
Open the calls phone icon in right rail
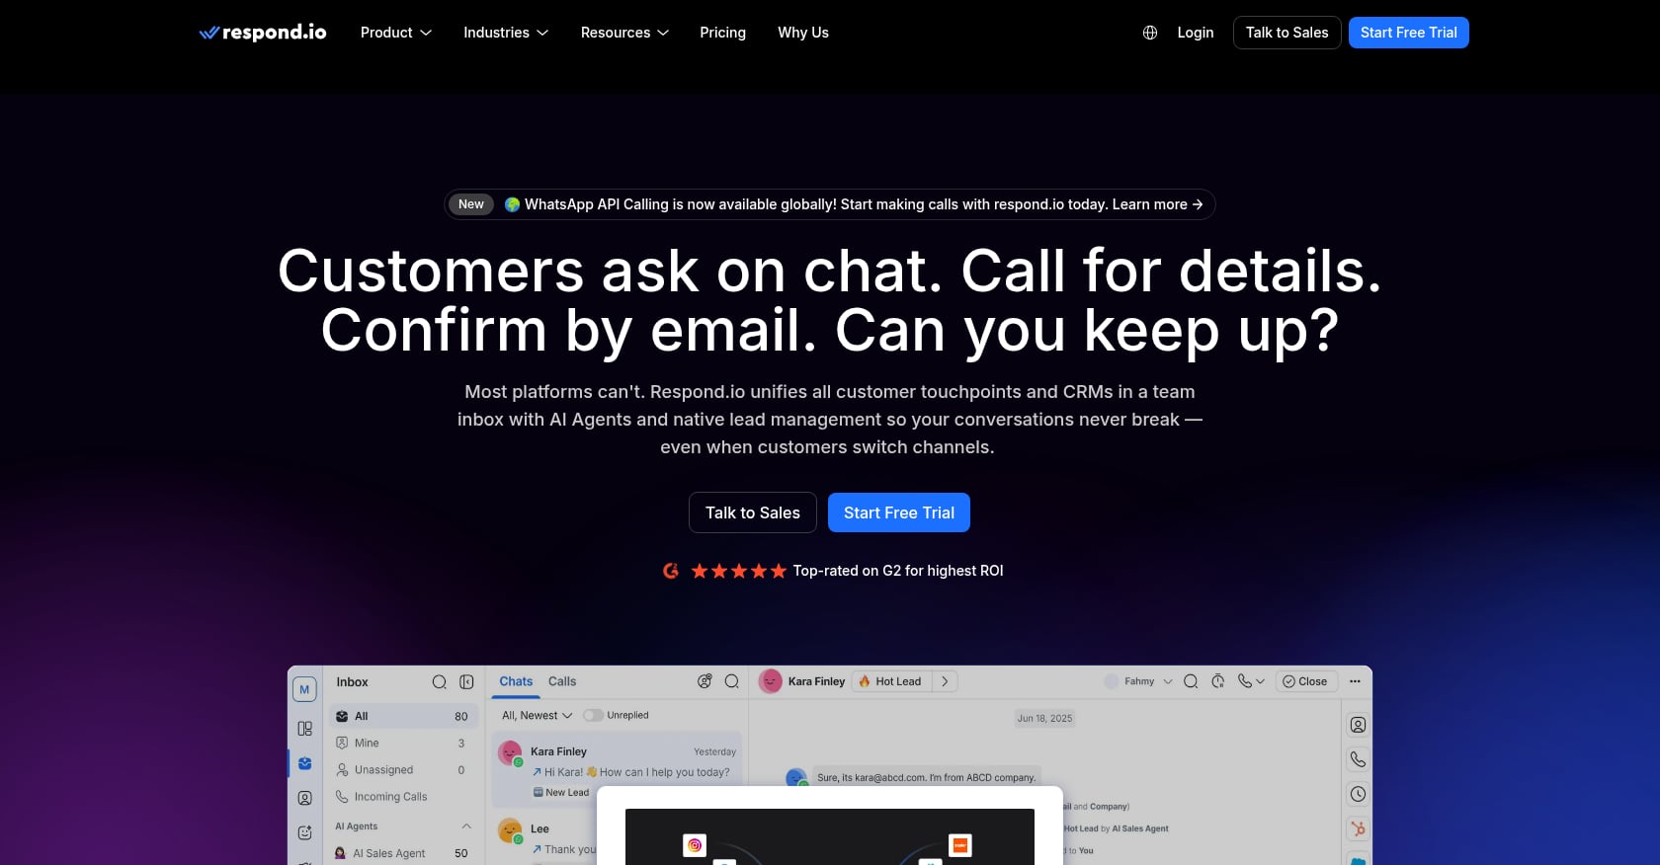[x=1359, y=759]
